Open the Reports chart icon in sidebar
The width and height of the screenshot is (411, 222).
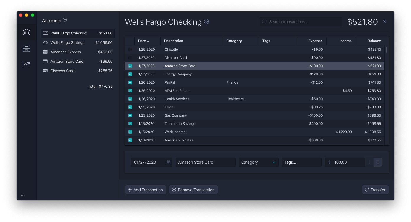(x=26, y=64)
